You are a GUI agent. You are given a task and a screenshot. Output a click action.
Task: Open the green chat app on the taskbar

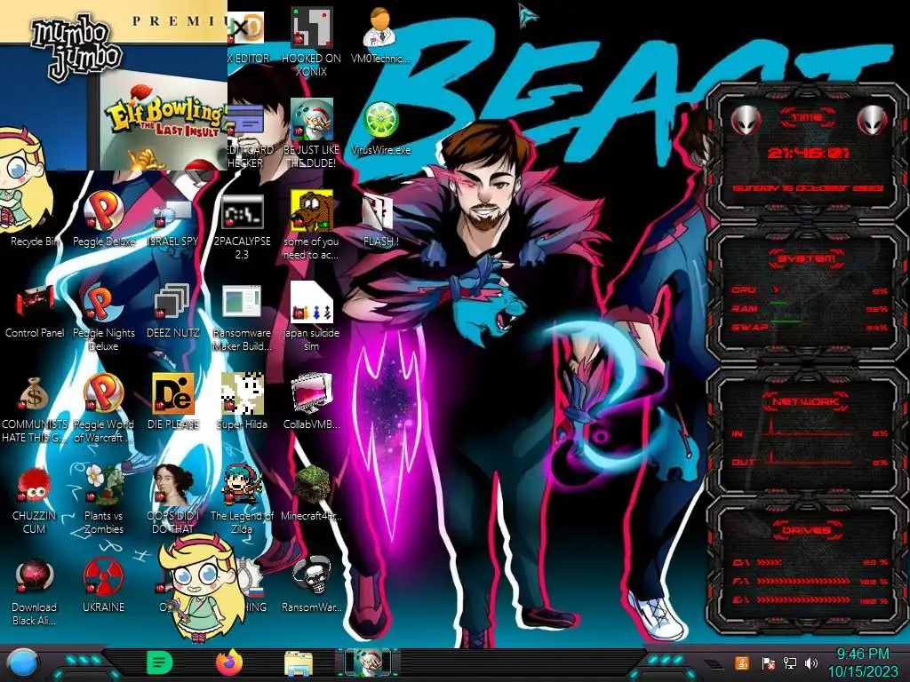pyautogui.click(x=160, y=662)
